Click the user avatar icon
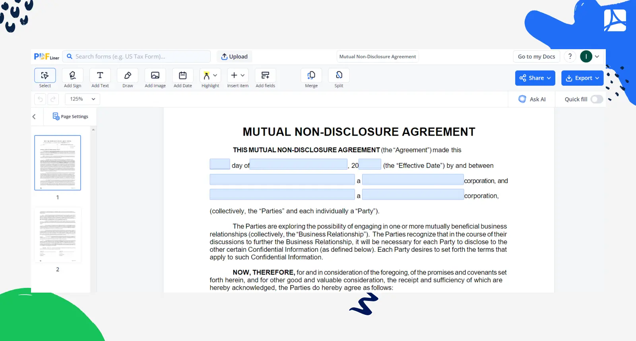The height and width of the screenshot is (341, 636). [x=586, y=57]
